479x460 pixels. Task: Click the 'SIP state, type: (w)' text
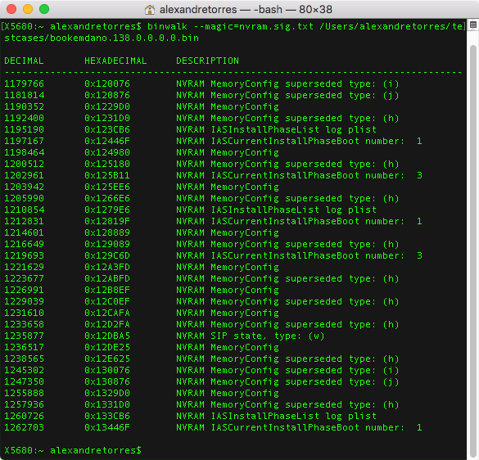267,336
